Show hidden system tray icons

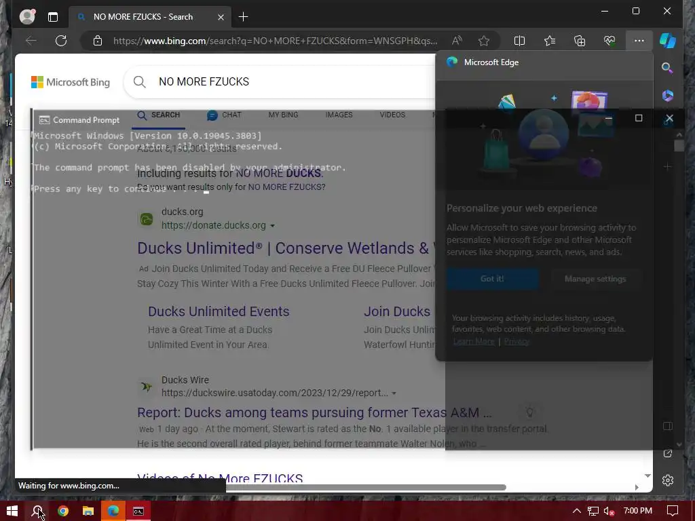click(x=576, y=511)
